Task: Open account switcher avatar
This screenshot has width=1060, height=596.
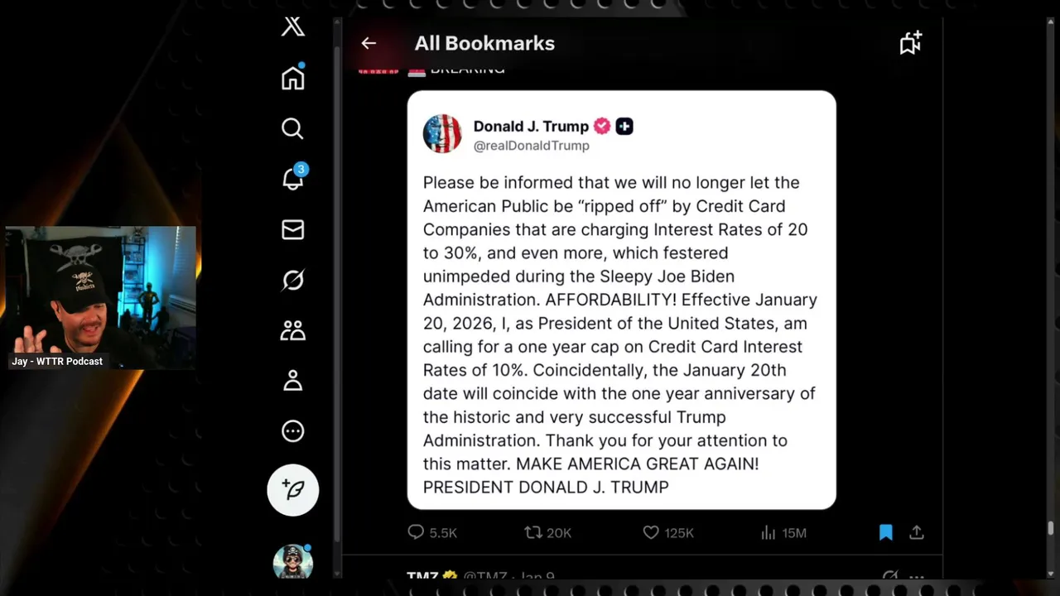Action: click(x=293, y=562)
